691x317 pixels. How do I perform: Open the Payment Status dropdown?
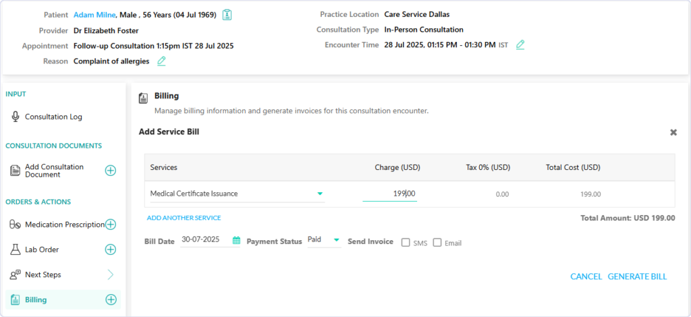tap(324, 240)
